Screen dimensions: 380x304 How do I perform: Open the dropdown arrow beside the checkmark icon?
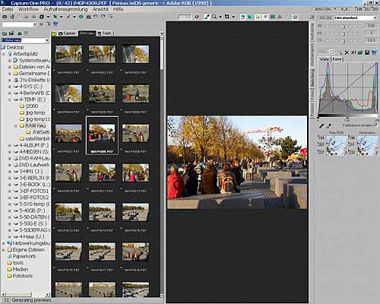pyautogui.click(x=74, y=17)
